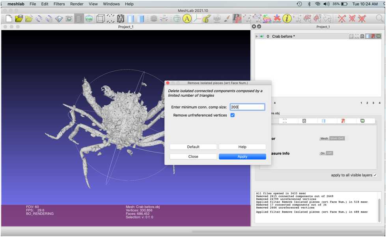This screenshot has height=237, width=386.
Task: Expand the Crab before layer
Action: pyautogui.click(x=257, y=36)
